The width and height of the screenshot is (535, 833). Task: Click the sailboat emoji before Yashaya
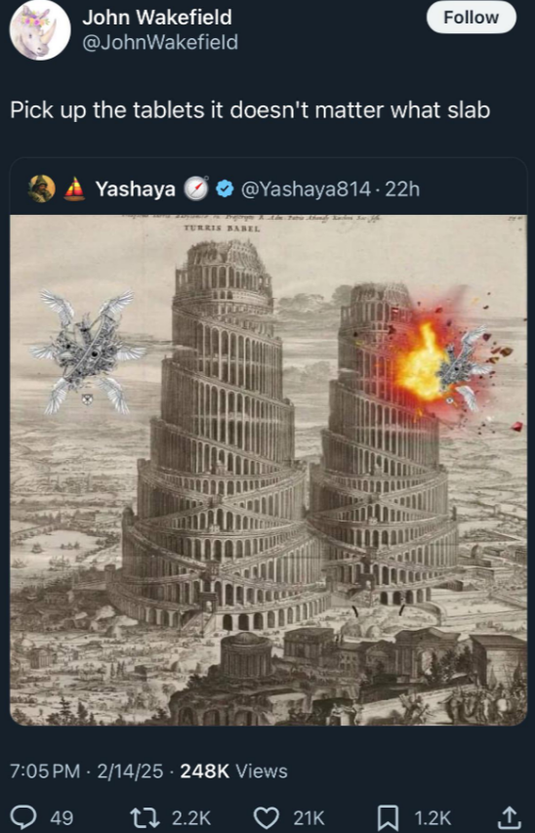pyautogui.click(x=74, y=188)
